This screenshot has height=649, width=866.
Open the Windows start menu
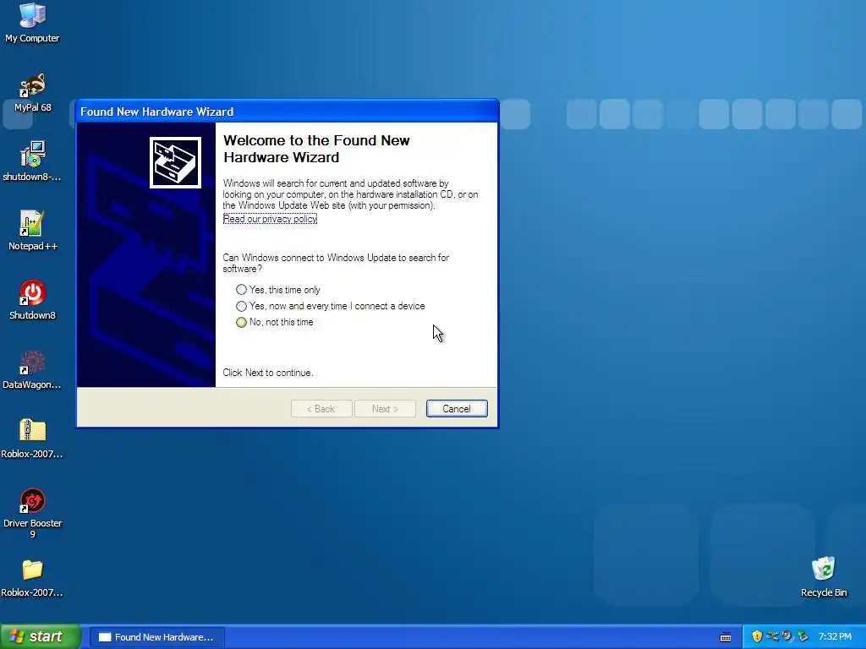click(x=41, y=636)
